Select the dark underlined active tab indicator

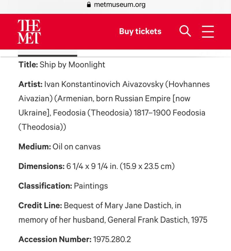[47, 55]
